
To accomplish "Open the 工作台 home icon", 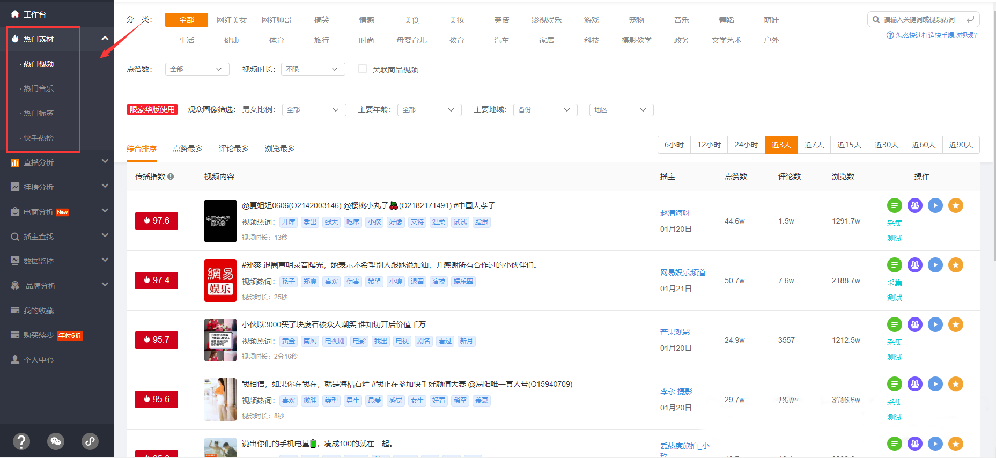I will point(15,14).
